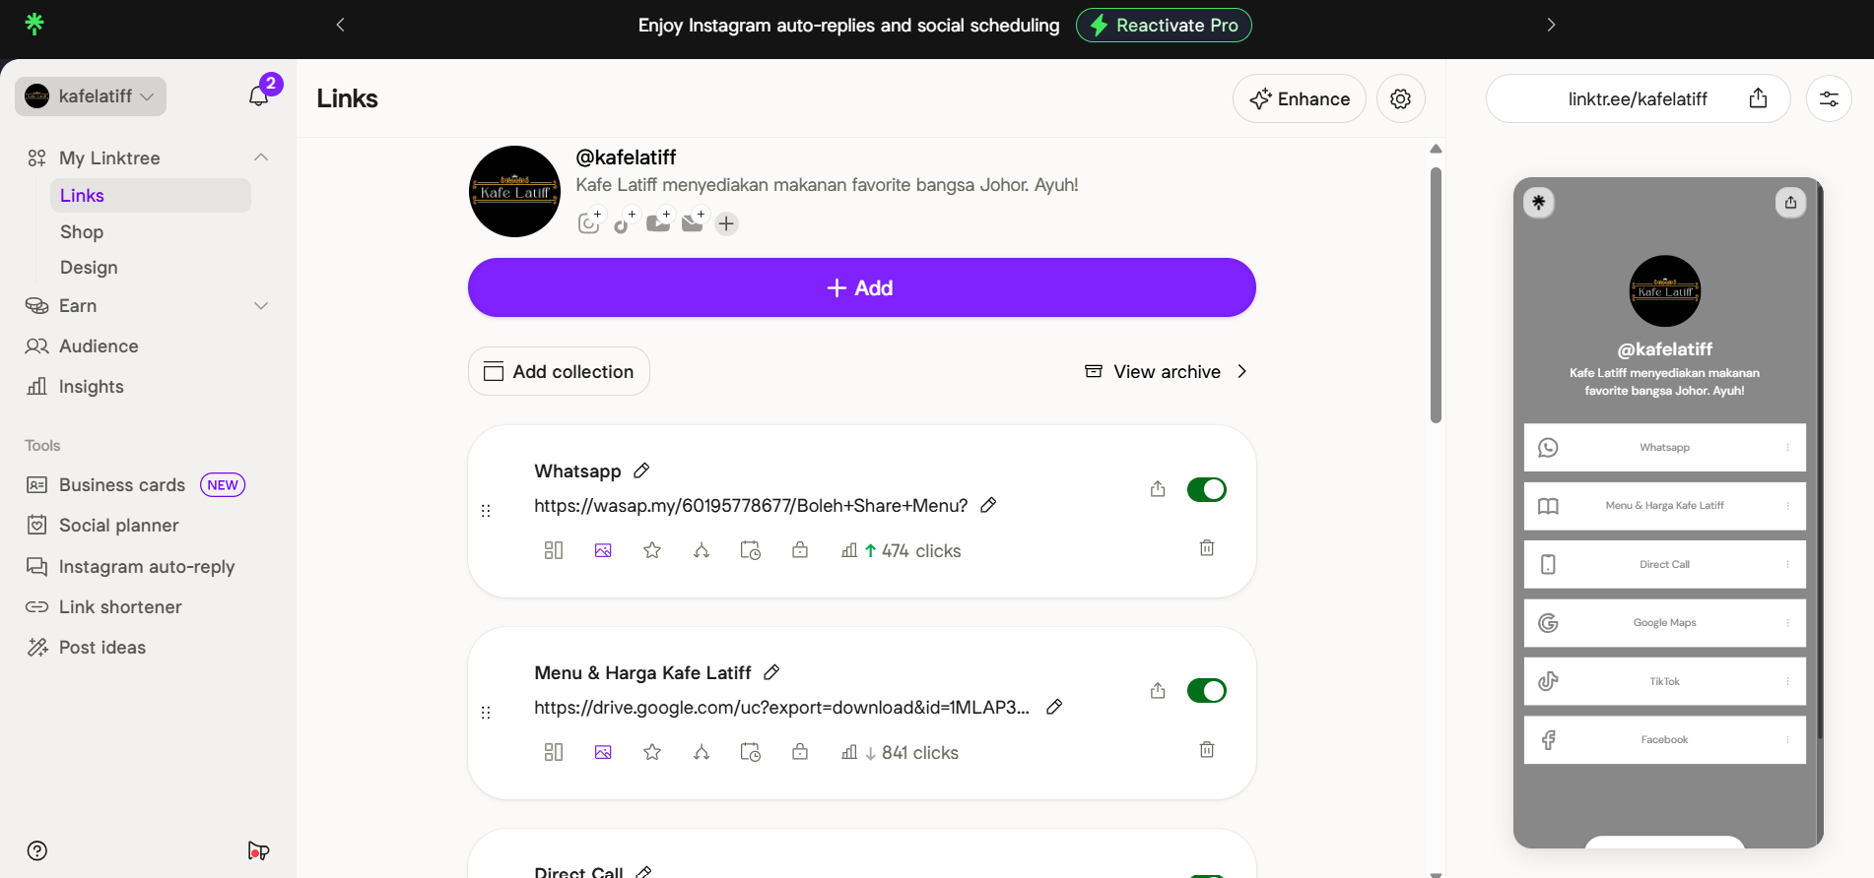
Task: Go to previous promo banner message
Action: 341,25
